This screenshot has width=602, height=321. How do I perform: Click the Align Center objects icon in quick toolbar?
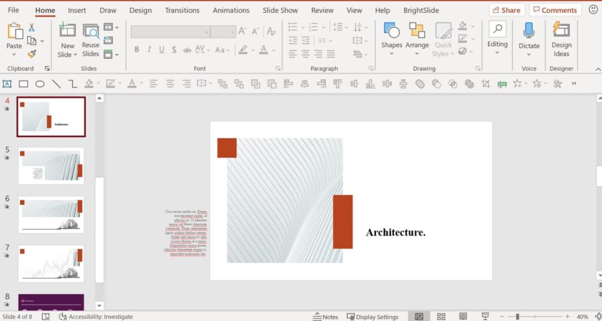pyautogui.click(x=305, y=83)
